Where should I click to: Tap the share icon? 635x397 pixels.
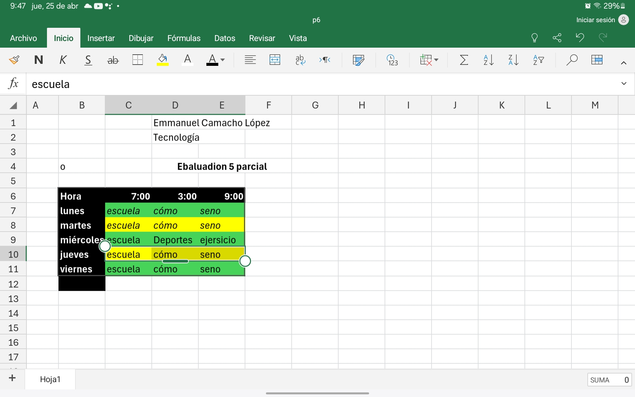pos(557,38)
